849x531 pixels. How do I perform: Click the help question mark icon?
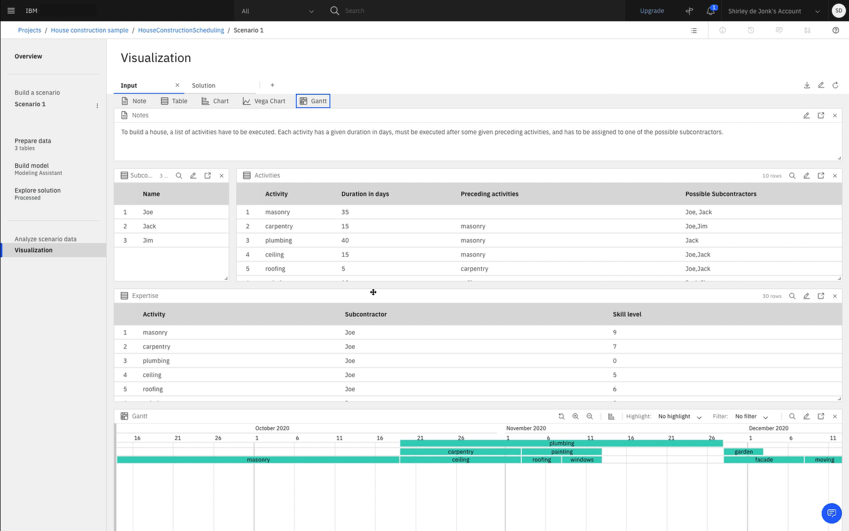(x=835, y=30)
